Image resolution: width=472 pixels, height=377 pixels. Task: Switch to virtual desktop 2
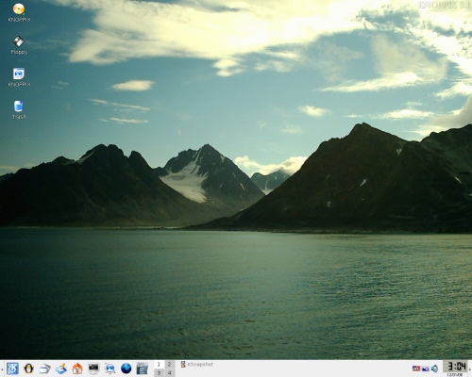[x=169, y=364]
